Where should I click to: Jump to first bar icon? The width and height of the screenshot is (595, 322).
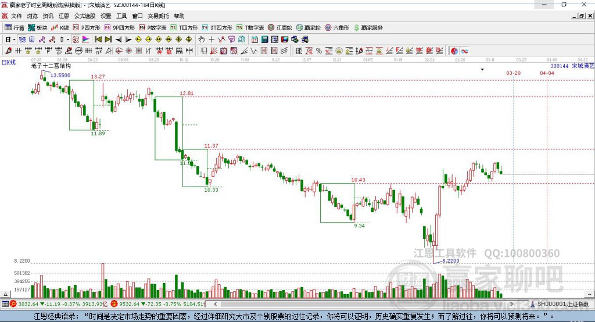pos(98,40)
